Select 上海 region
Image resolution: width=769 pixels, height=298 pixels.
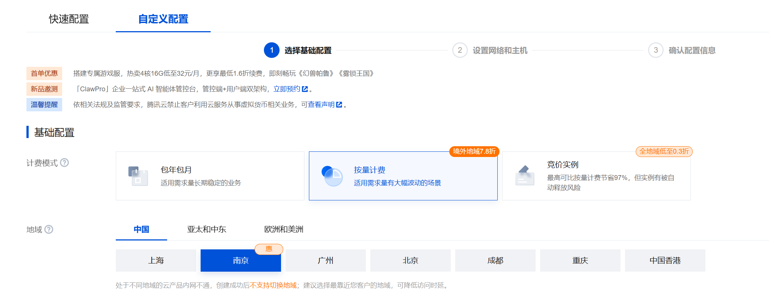pyautogui.click(x=156, y=261)
